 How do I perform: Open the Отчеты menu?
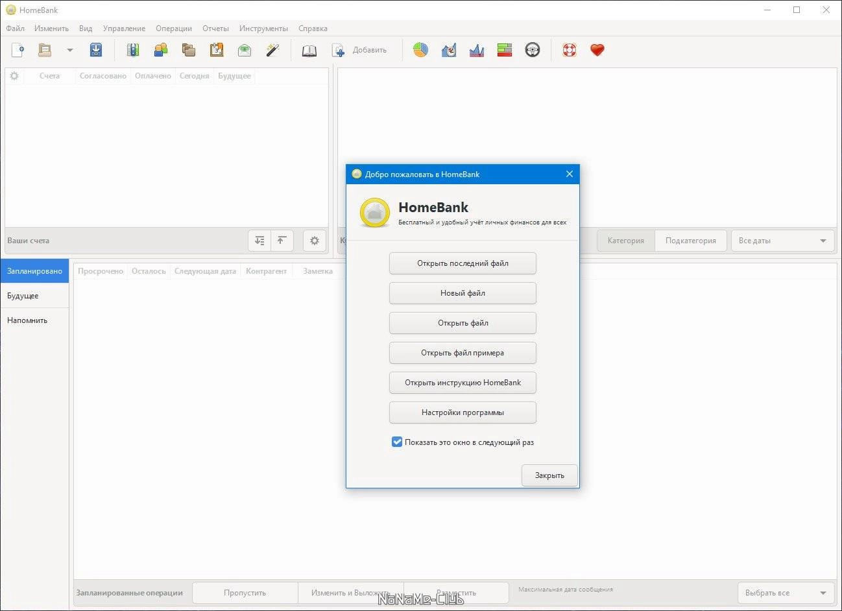point(215,29)
